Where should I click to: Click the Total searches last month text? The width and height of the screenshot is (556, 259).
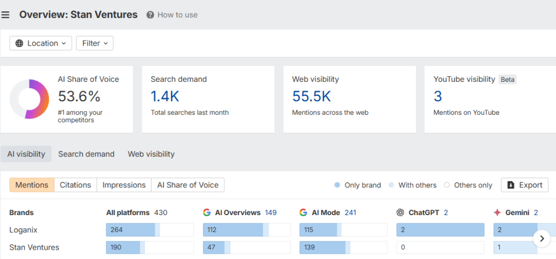(189, 113)
